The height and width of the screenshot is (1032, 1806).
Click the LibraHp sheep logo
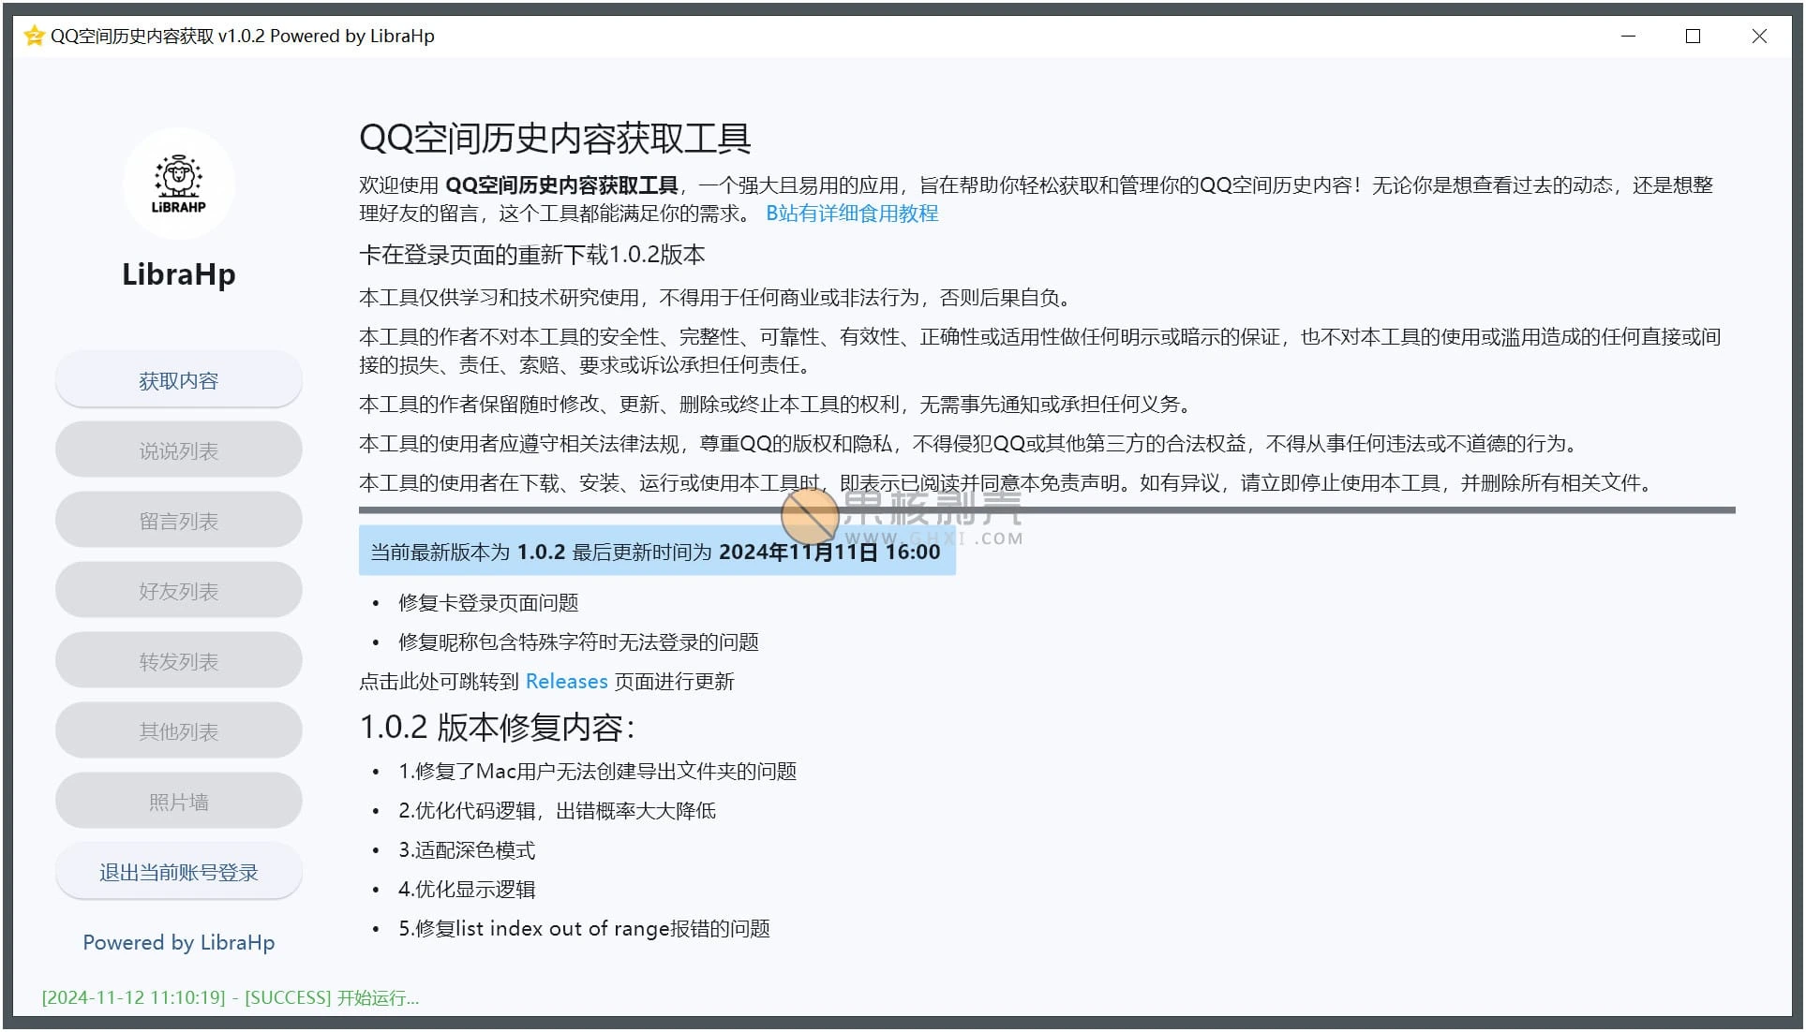click(x=178, y=184)
